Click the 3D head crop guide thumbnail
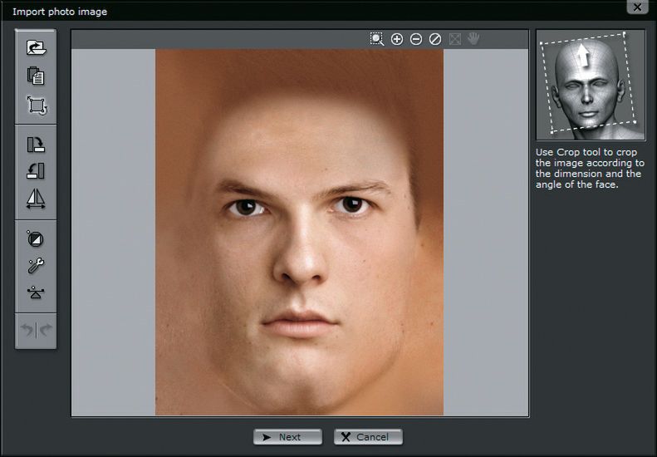Viewport: 657px width, 457px height. 591,86
